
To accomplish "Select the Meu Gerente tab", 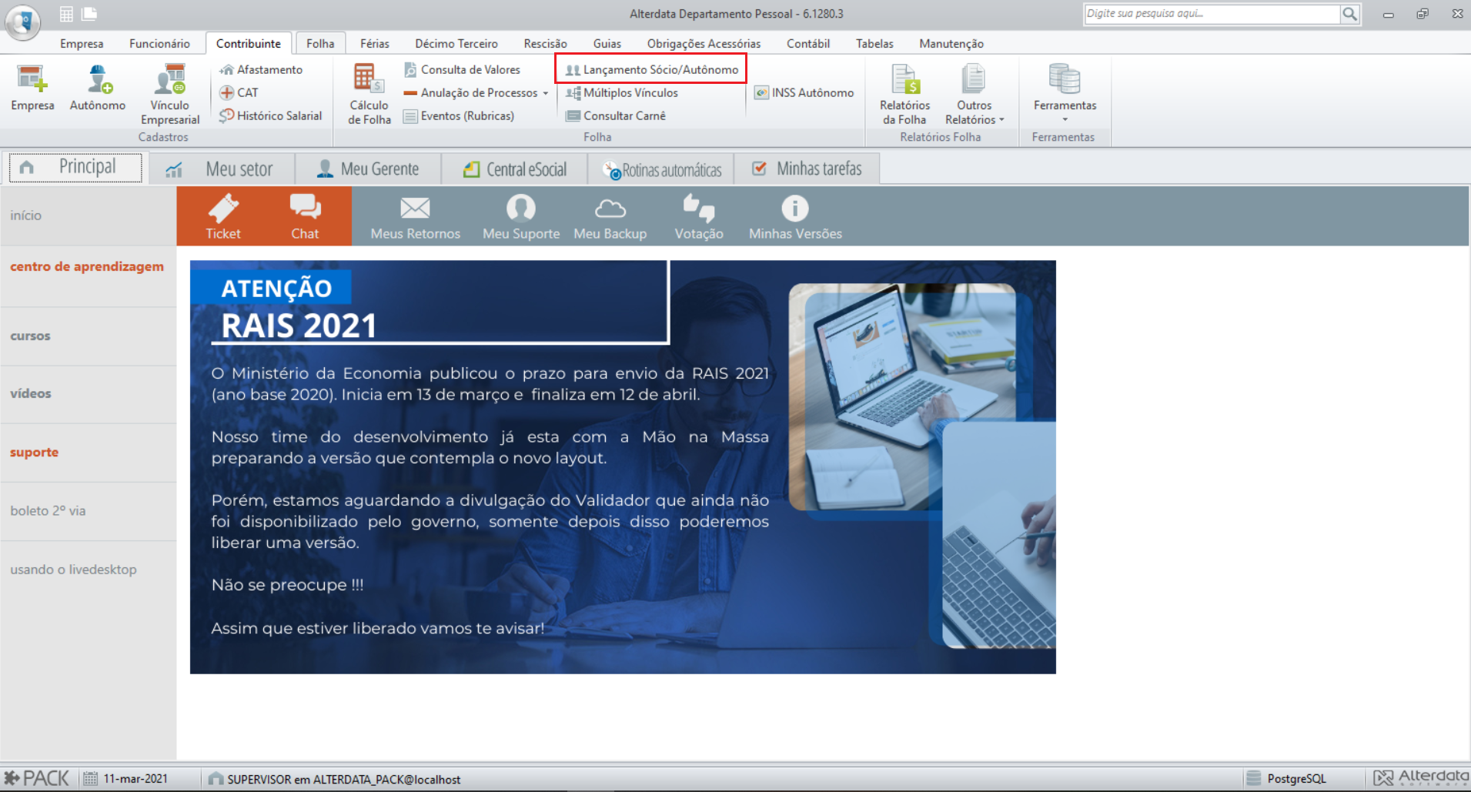I will point(368,169).
